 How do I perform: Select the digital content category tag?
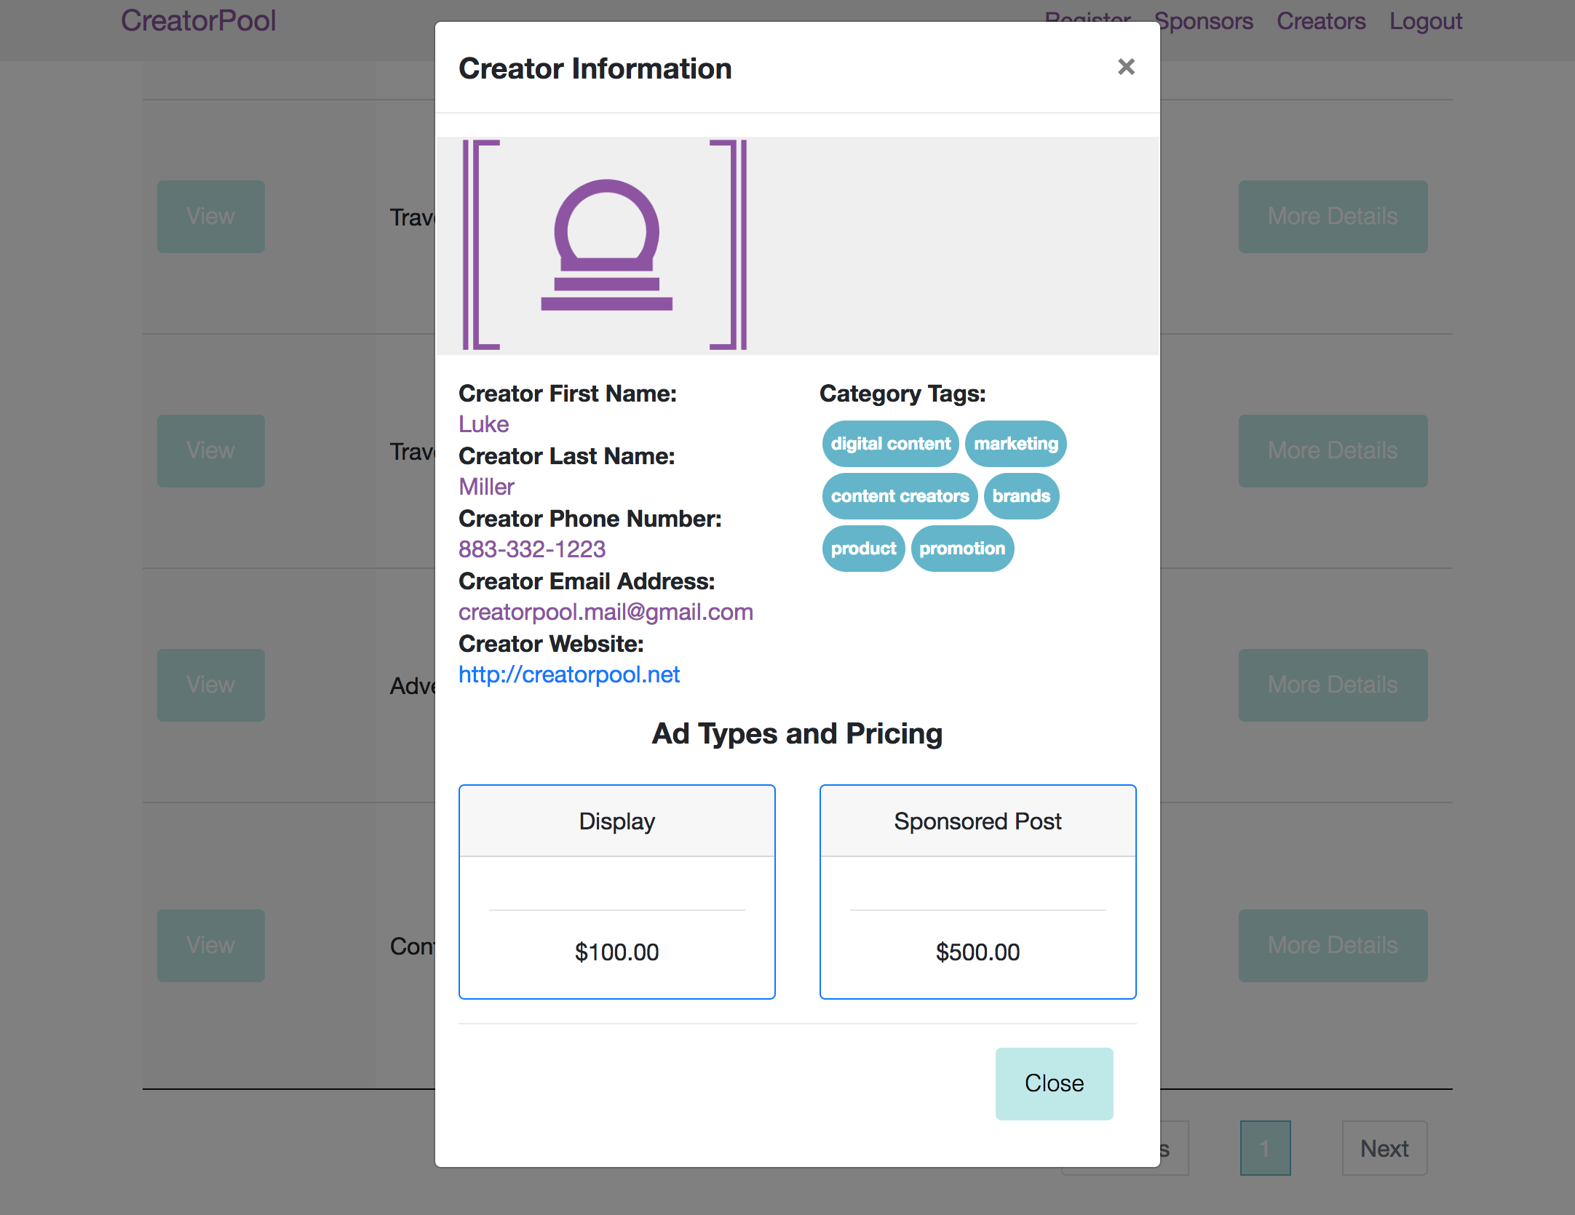point(890,444)
